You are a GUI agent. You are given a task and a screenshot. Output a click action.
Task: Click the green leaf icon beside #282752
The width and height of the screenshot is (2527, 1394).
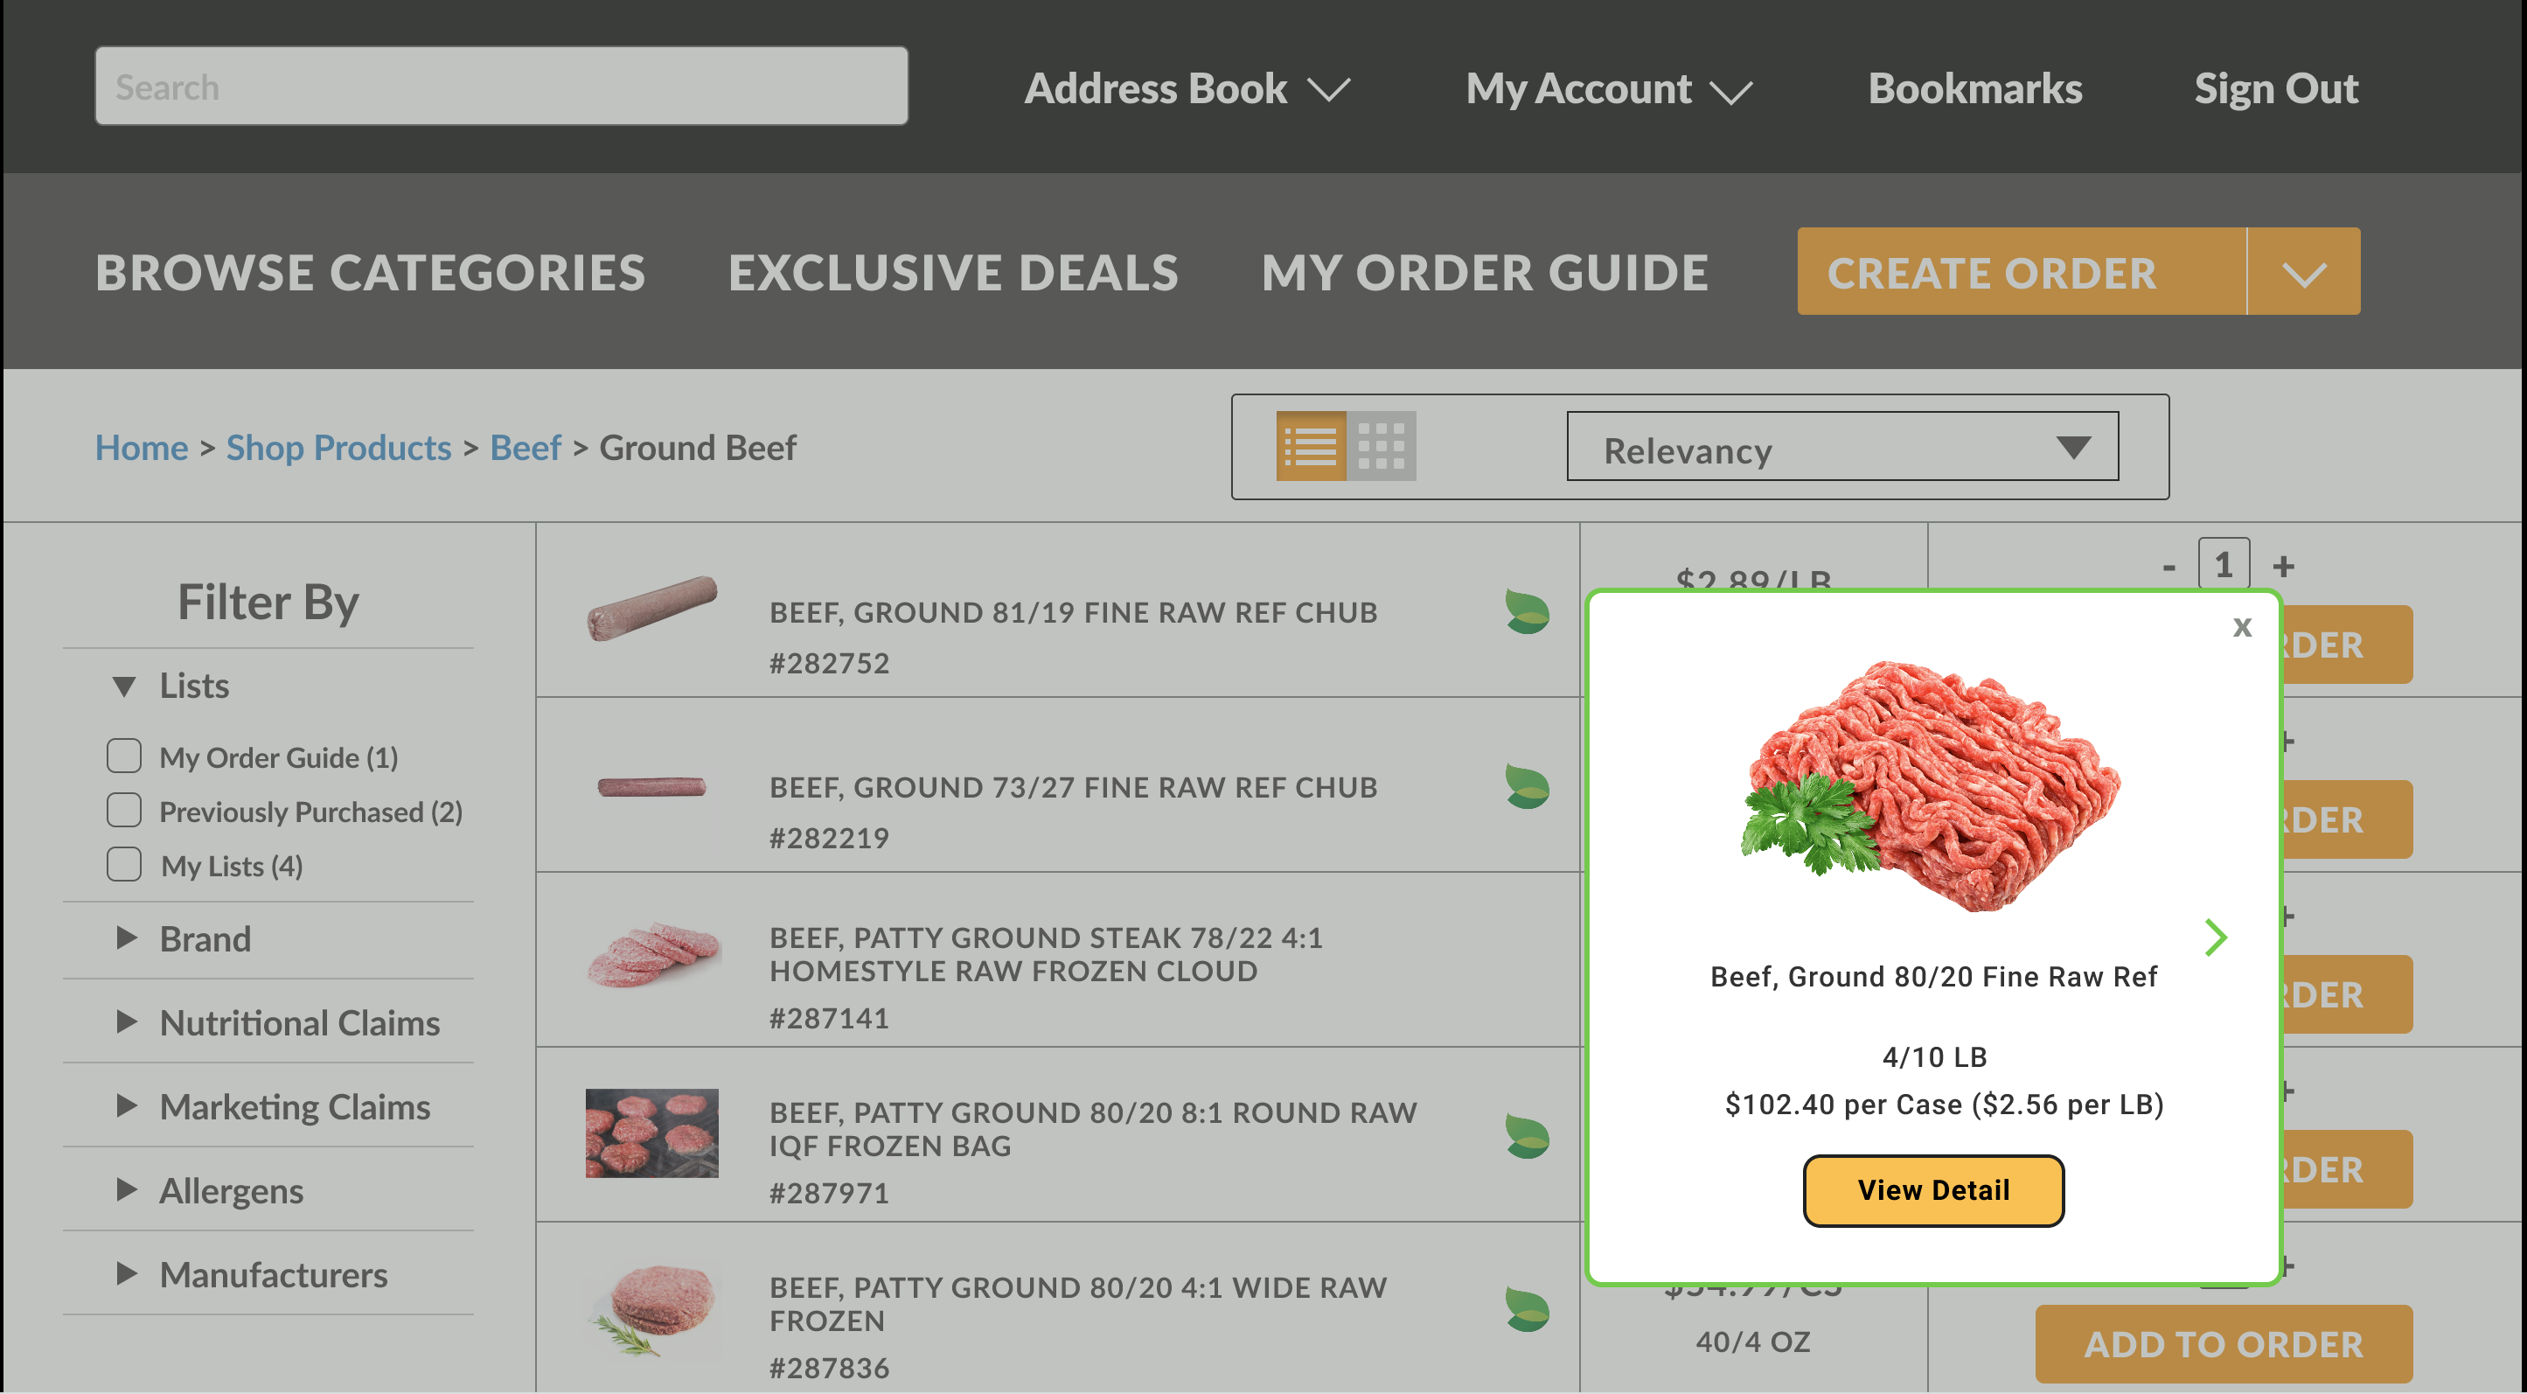click(1527, 613)
